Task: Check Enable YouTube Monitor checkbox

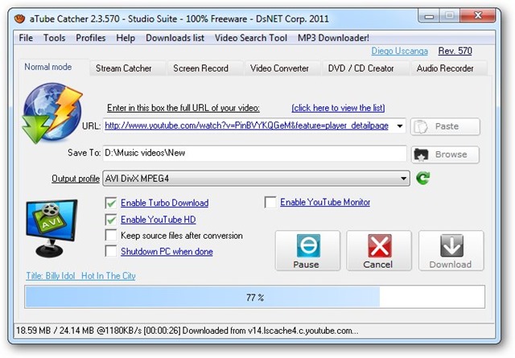Action: pos(270,202)
